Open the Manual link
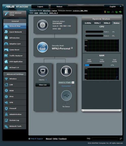126x146 pixels. [x=49, y=139]
